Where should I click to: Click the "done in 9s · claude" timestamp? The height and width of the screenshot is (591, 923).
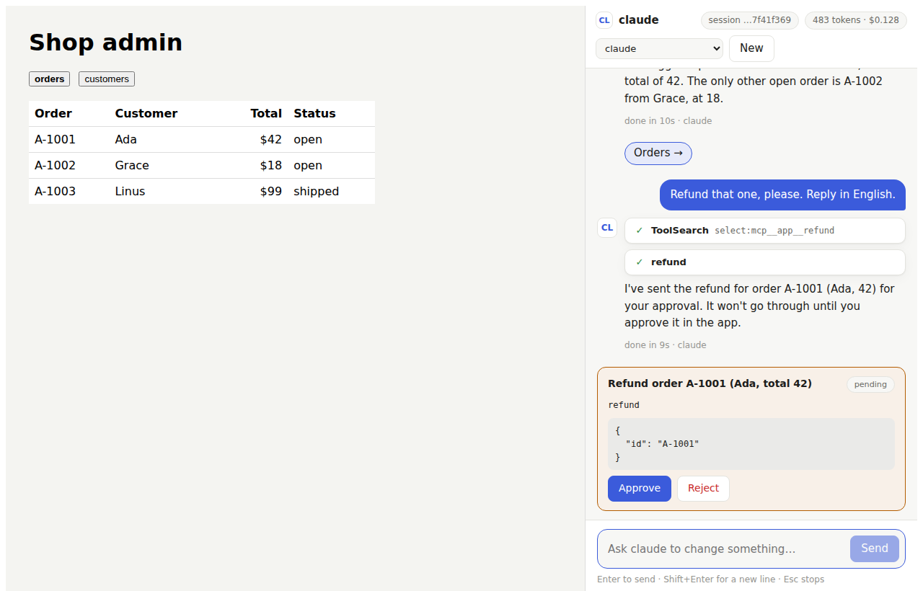666,345
